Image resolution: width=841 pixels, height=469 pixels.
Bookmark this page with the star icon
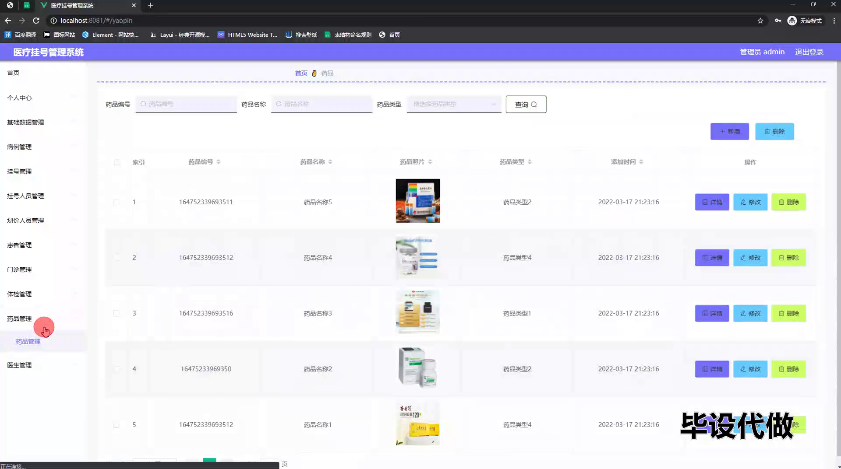[x=760, y=21]
